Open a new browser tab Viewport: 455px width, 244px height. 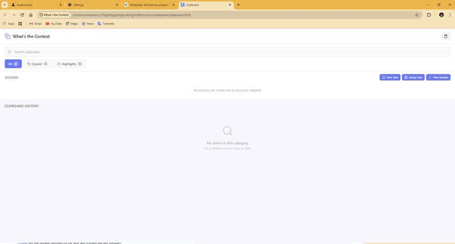239,5
